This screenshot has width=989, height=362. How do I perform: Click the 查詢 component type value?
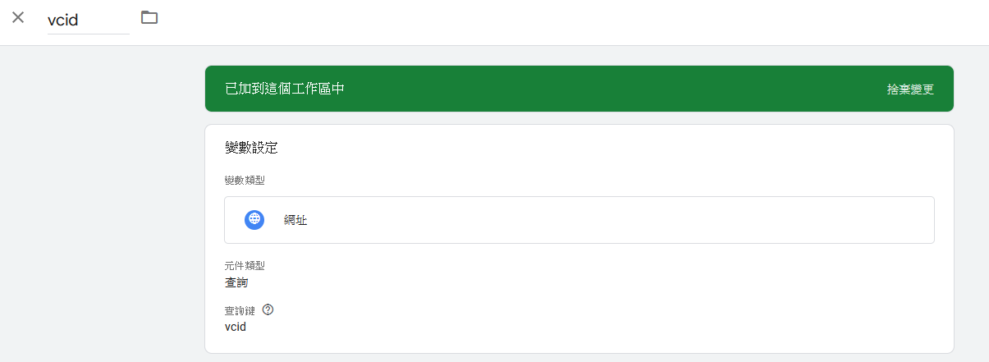(236, 282)
